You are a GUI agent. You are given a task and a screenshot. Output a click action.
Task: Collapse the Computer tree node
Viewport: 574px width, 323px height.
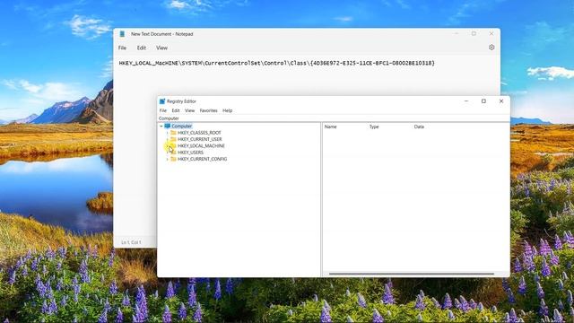coord(161,127)
